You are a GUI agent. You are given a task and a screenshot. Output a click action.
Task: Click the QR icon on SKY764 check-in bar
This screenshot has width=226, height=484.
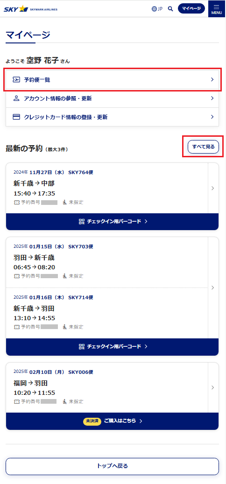pyautogui.click(x=82, y=221)
